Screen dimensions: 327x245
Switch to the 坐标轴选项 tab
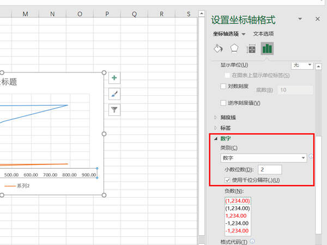[x=226, y=34]
